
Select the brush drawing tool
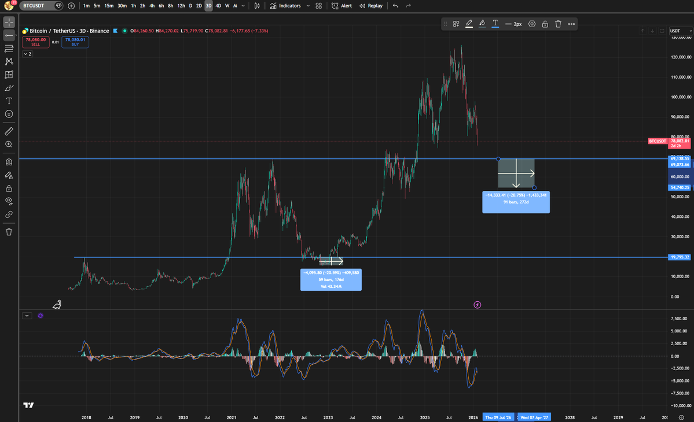point(9,88)
